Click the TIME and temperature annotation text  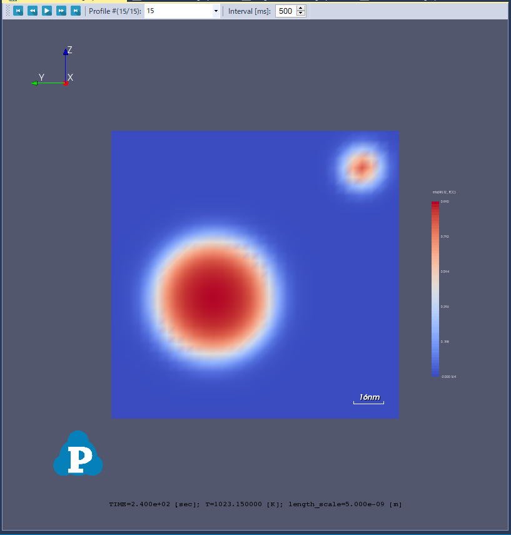click(255, 504)
